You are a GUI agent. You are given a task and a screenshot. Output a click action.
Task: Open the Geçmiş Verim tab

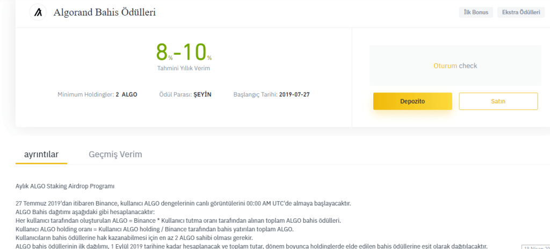(115, 155)
